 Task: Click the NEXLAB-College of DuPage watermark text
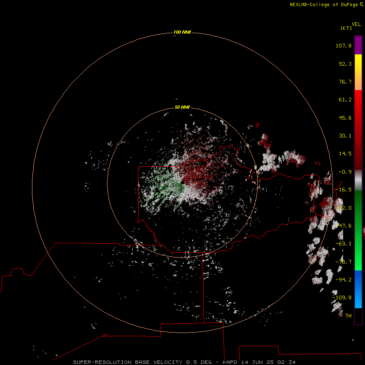[x=326, y=4]
